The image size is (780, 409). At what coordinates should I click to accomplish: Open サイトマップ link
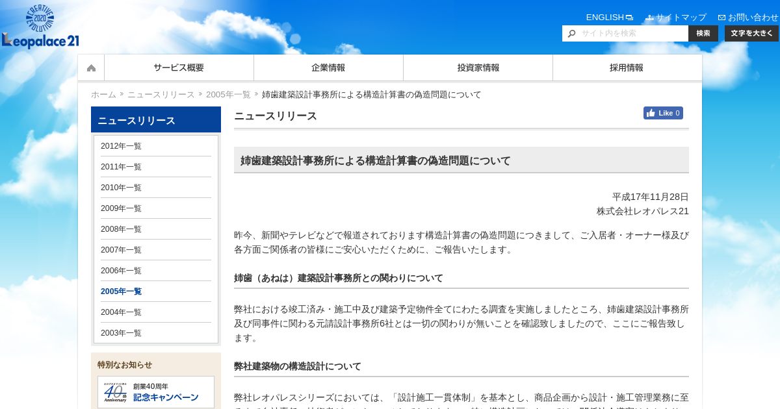pyautogui.click(x=681, y=18)
